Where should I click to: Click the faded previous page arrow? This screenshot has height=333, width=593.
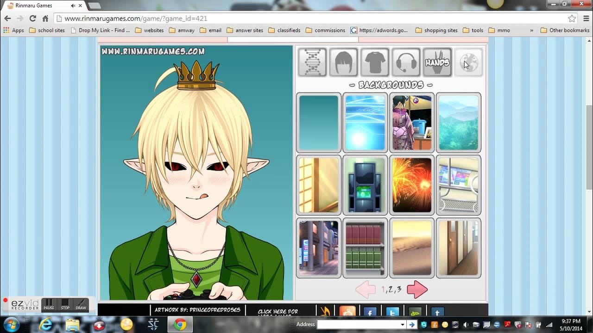pyautogui.click(x=366, y=289)
